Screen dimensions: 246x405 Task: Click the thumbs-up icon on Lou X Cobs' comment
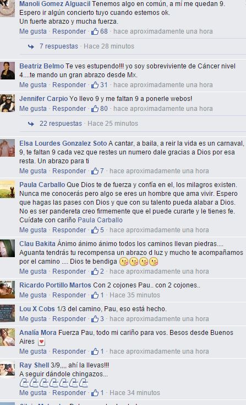pos(95,319)
